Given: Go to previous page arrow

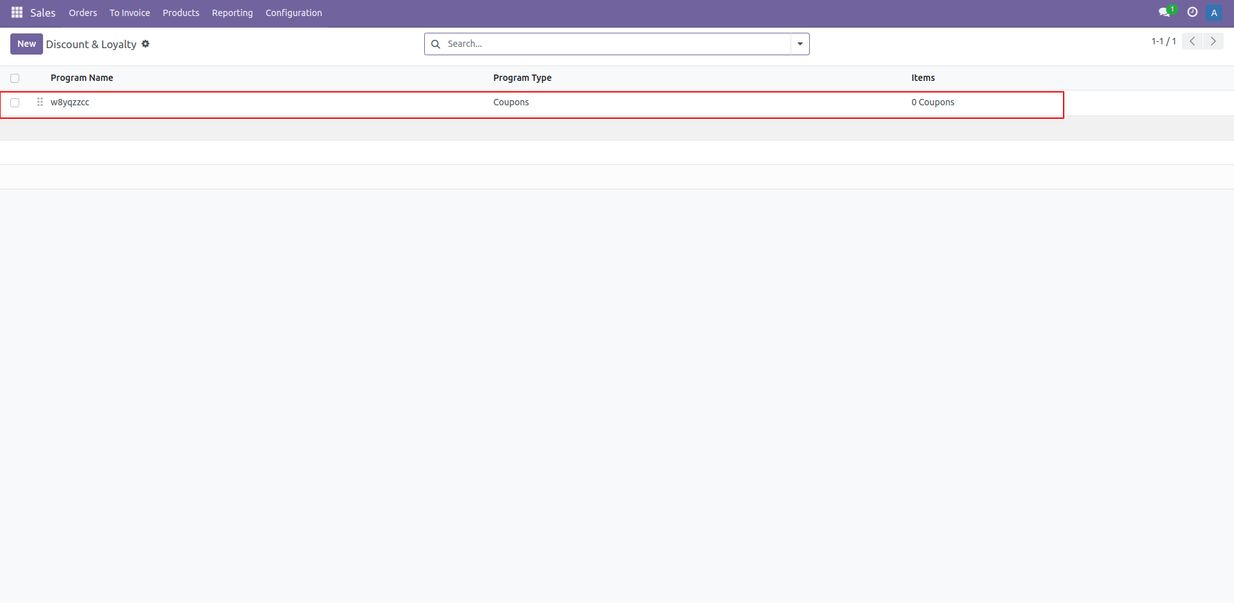Looking at the screenshot, I should [x=1192, y=41].
